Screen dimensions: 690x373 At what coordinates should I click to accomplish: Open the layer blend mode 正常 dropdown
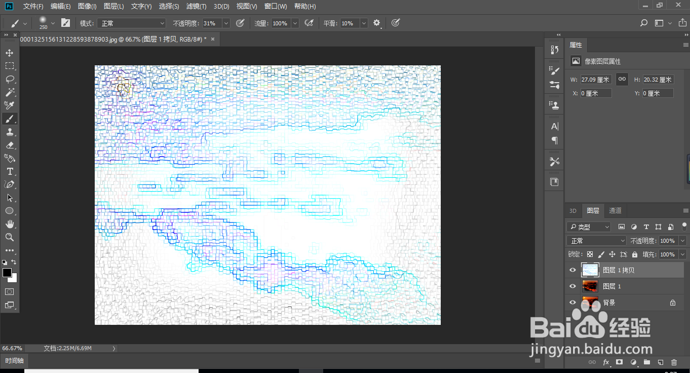point(597,241)
